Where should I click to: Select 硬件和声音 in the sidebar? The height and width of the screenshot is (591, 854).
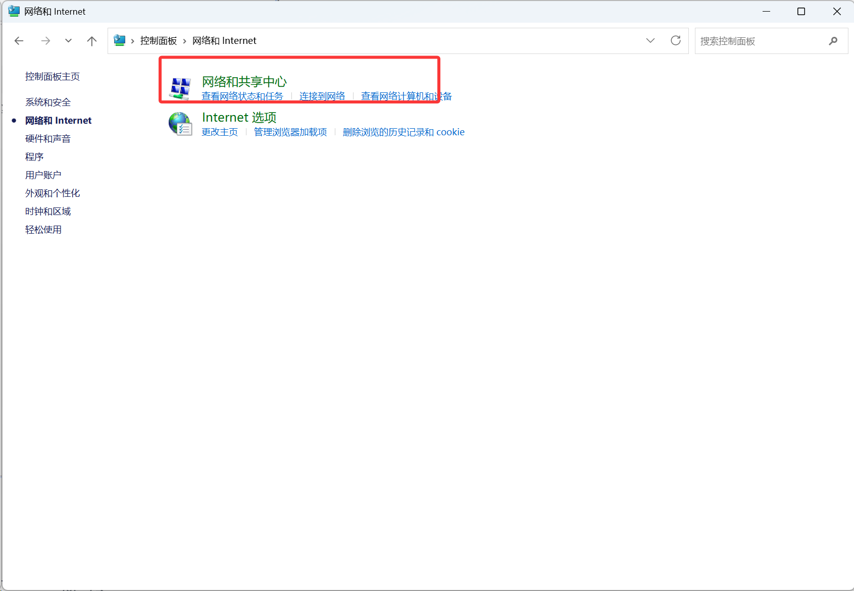48,139
